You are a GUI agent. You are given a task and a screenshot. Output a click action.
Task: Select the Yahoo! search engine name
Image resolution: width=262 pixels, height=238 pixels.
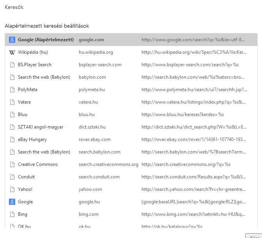pyautogui.click(x=25, y=189)
